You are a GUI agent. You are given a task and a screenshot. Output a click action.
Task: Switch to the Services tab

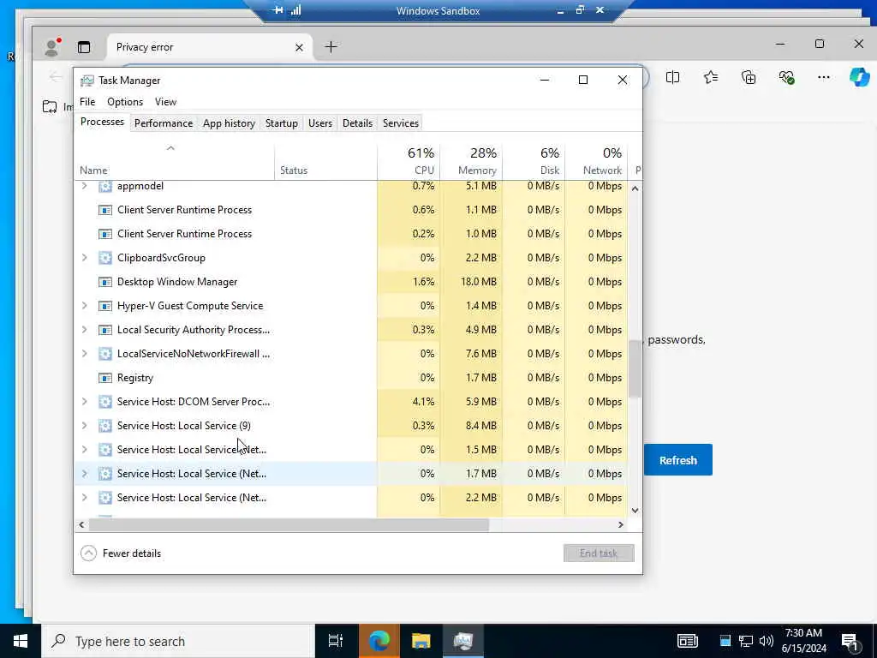pyautogui.click(x=401, y=123)
